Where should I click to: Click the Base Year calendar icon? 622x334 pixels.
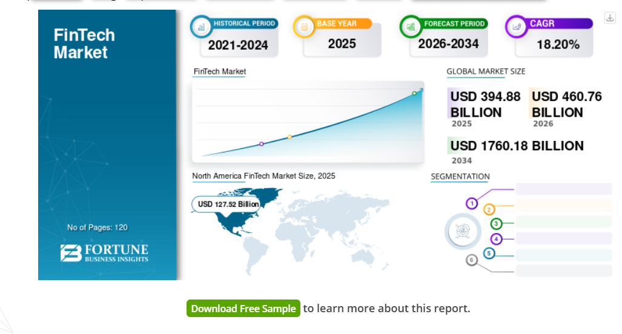click(304, 27)
